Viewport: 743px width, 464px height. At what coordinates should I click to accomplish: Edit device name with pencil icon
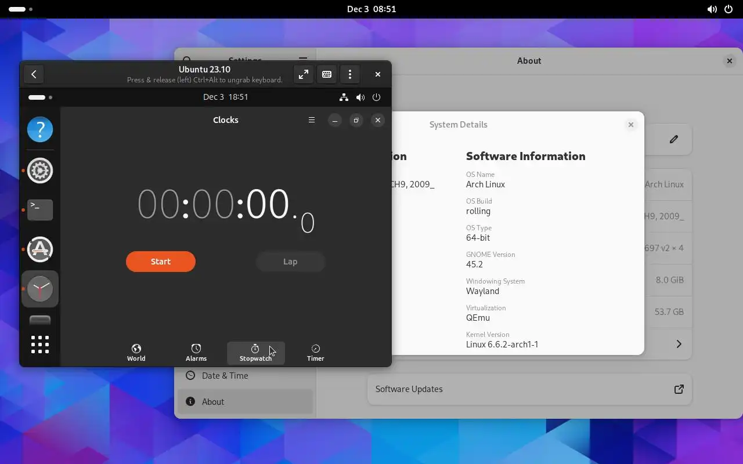point(673,139)
